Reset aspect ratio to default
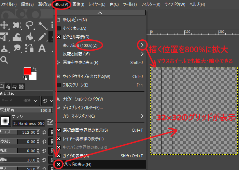 coord(44,142)
